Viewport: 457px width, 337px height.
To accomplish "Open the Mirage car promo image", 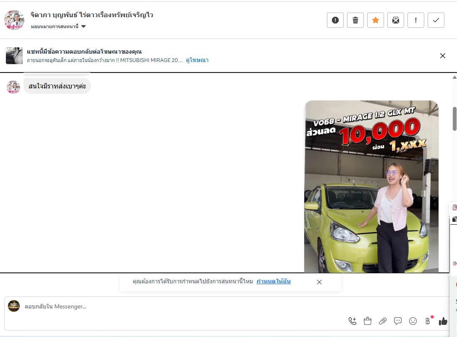I will [371, 187].
